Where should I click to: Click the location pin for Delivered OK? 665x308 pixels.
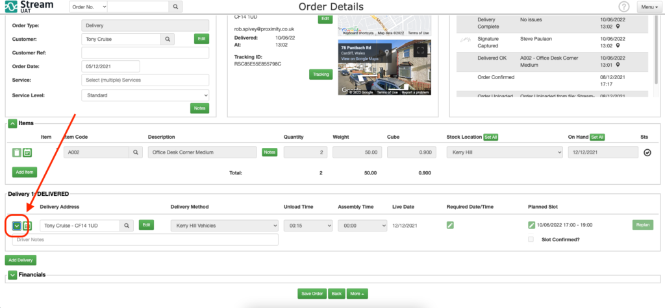(618, 65)
